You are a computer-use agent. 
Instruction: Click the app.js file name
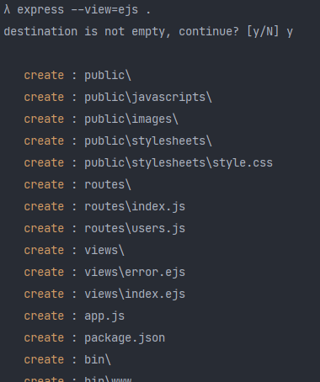[104, 316]
